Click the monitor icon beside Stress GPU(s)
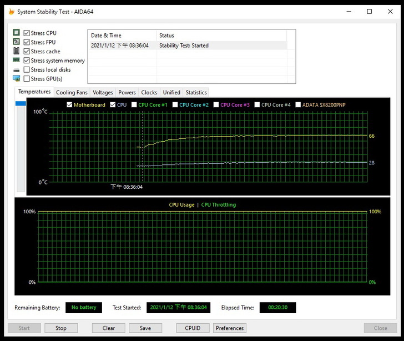 tap(17, 79)
